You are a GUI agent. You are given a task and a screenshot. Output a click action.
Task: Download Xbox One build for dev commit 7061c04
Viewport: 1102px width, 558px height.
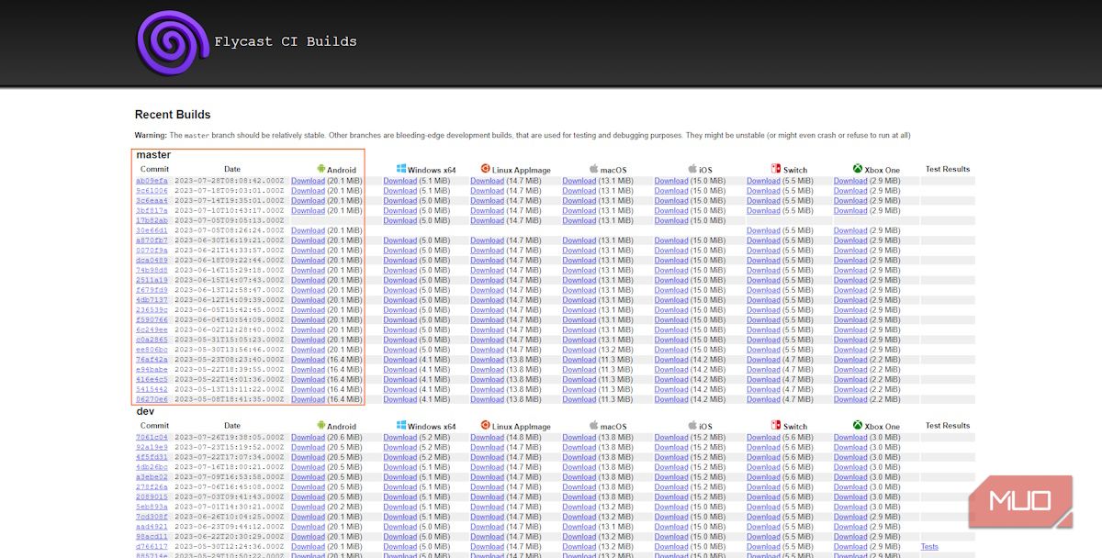tap(850, 438)
